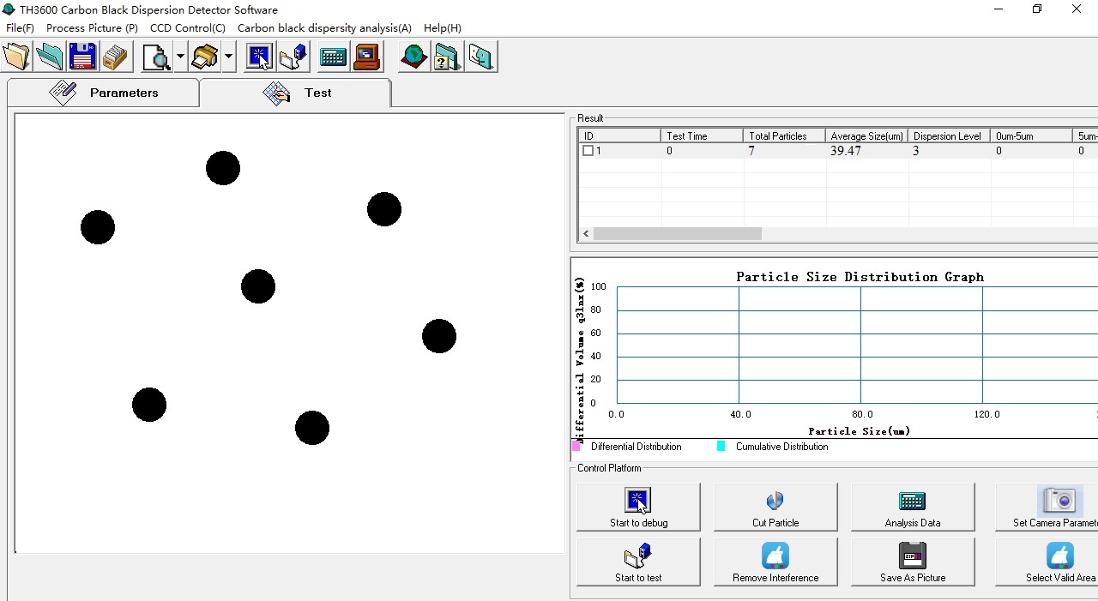This screenshot has width=1098, height=601.
Task: Click the open folder toolbar icon
Action: 16,57
